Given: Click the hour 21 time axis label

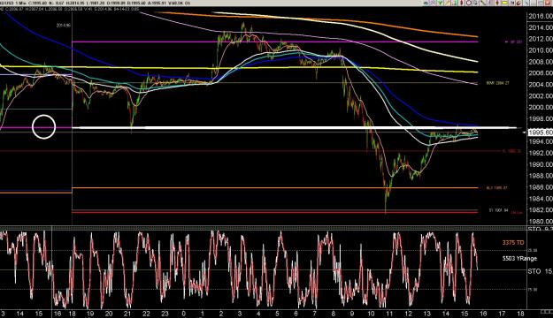Looking at the screenshot, I should 127,314.
